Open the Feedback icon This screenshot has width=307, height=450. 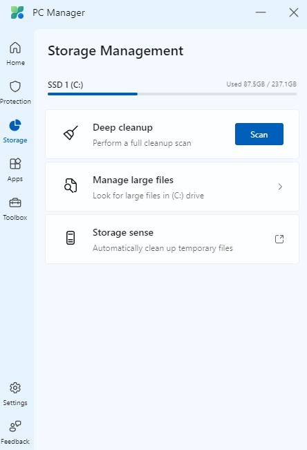pos(15,426)
